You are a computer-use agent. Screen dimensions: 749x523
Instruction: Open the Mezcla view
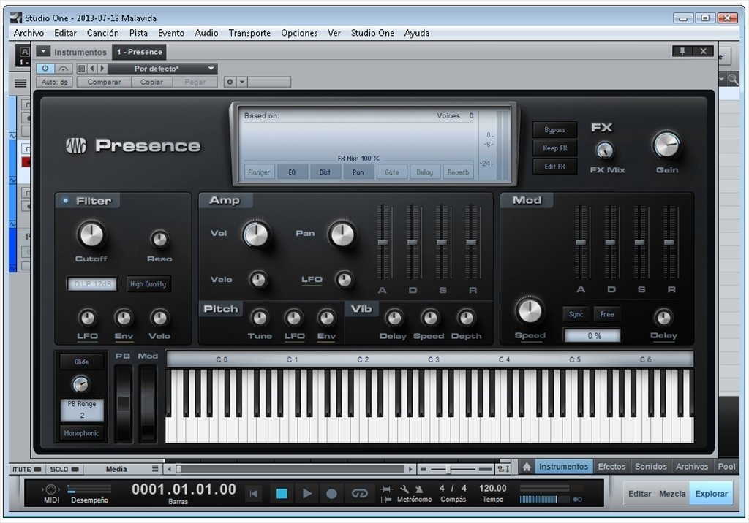coord(672,494)
